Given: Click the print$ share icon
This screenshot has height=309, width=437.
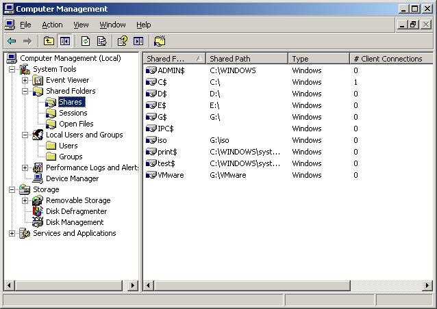Looking at the screenshot, I should (151, 152).
